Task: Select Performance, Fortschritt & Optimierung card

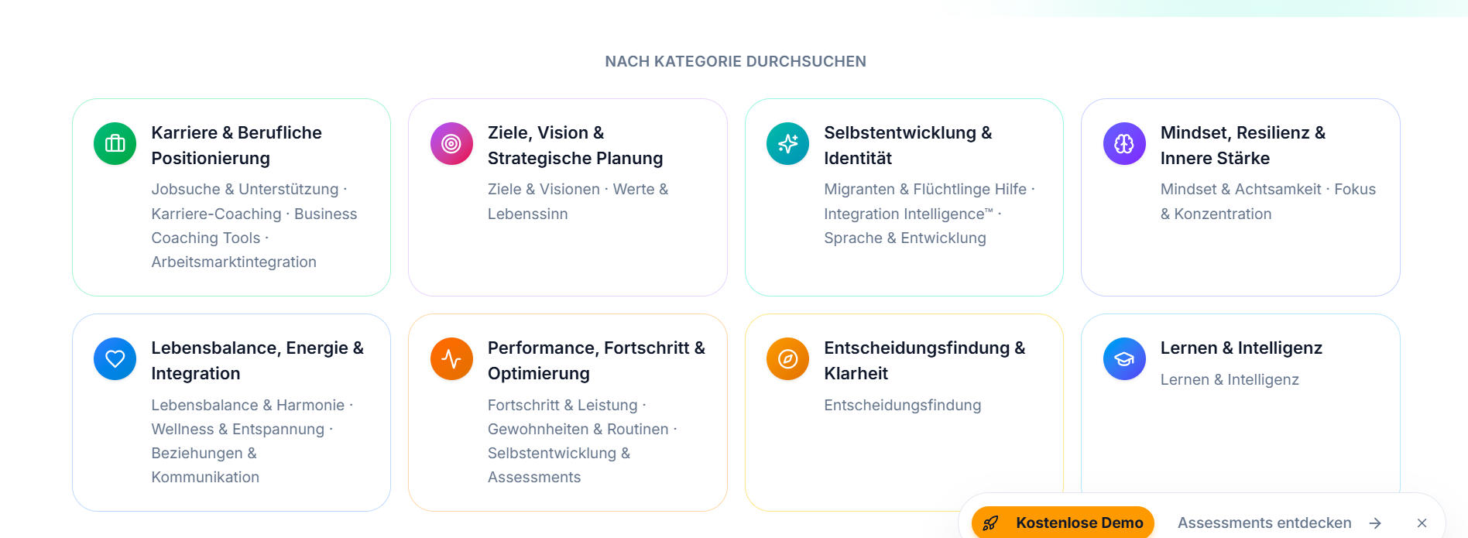Action: [568, 413]
